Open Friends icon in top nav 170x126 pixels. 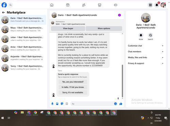click(84, 5)
